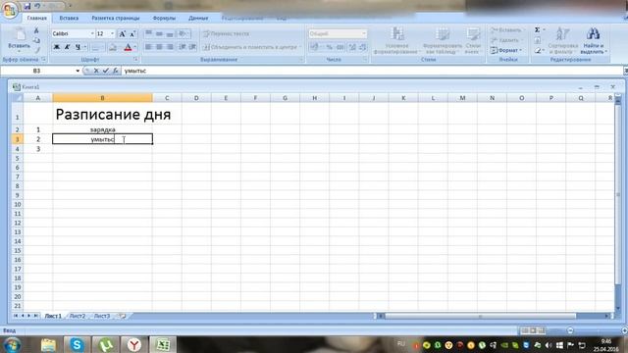The height and width of the screenshot is (353, 628).
Task: Toggle italic formatting (К)
Action: [67, 47]
